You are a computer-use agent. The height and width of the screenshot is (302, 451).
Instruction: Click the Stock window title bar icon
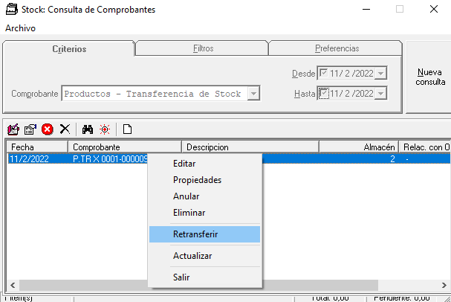(10, 10)
